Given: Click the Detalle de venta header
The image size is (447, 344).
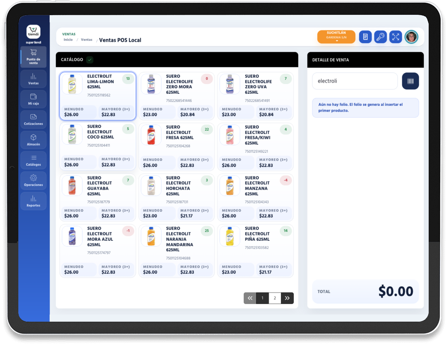Looking at the screenshot, I should 366,60.
